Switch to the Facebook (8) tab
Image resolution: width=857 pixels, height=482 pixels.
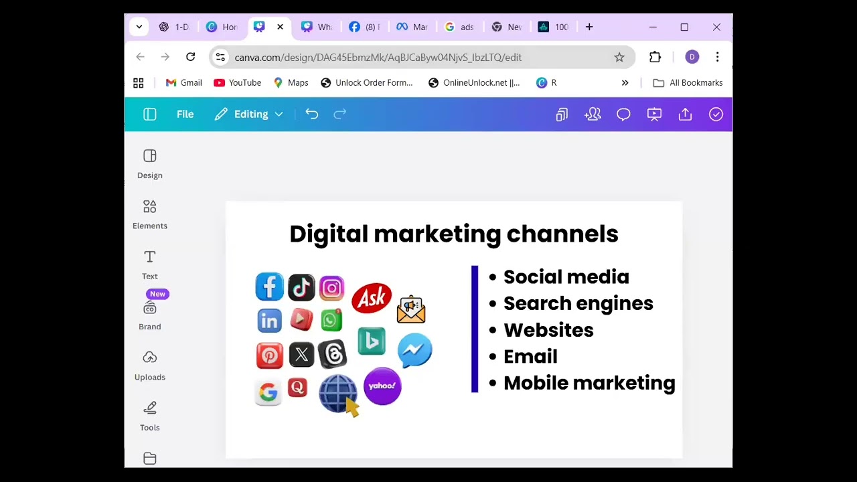point(364,27)
